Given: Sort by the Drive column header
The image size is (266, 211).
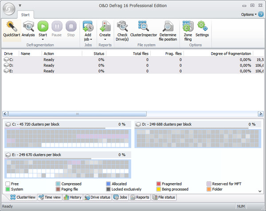Looking at the screenshot, I should (x=10, y=54).
